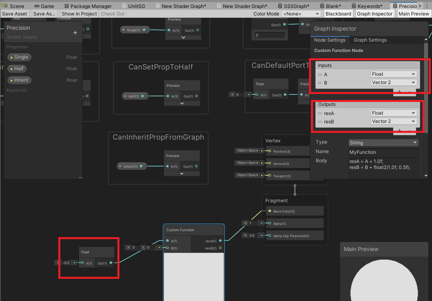This screenshot has height=301, width=432.
Task: Click the Alpha Clip Threshold(1) port
Action: point(270,236)
